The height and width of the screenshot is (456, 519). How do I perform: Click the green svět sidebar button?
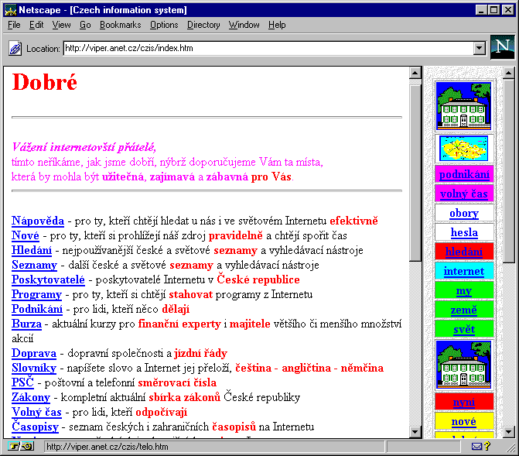tap(464, 329)
